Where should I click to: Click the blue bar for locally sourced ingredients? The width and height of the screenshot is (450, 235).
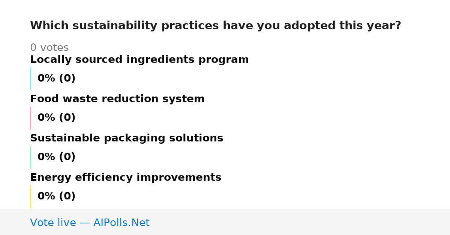pos(30,79)
